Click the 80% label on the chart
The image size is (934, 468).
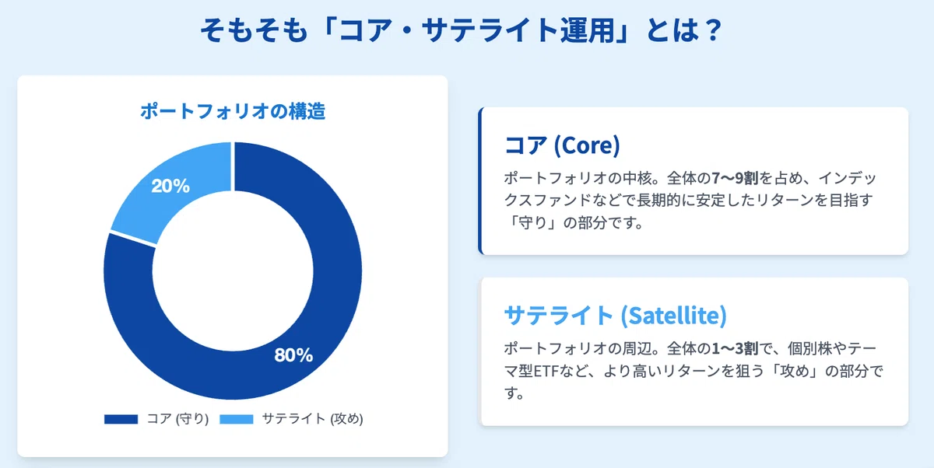point(293,356)
